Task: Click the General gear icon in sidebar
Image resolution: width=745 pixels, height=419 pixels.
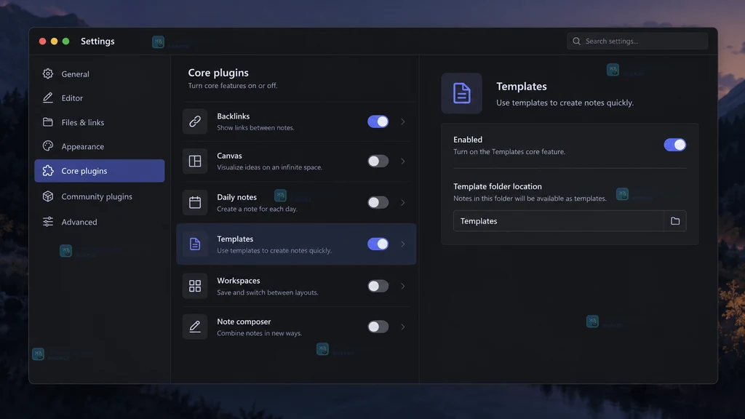Action: tap(48, 73)
